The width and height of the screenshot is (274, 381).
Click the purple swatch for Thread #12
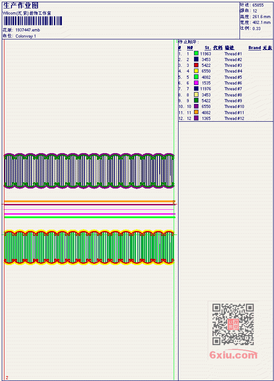click(196, 118)
